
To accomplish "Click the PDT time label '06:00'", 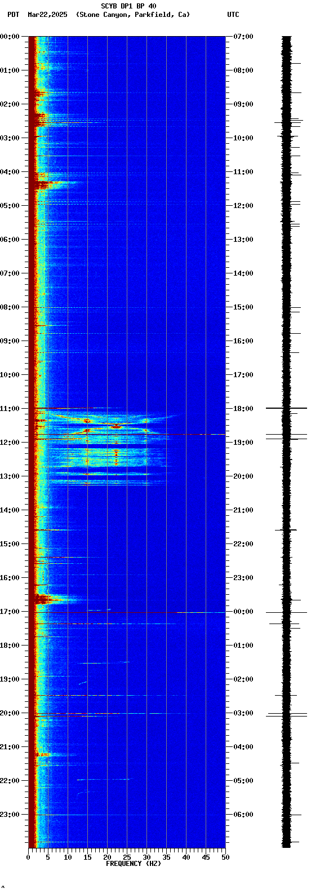I will 10,239.
